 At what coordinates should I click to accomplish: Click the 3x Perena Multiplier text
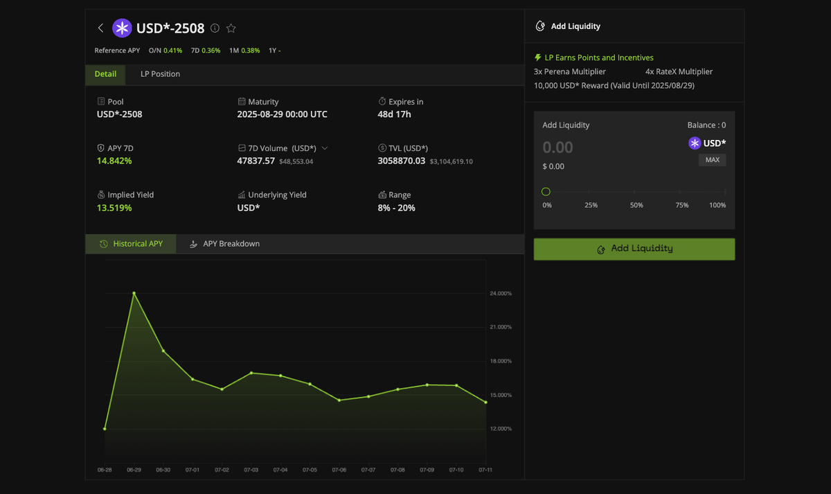tap(570, 71)
